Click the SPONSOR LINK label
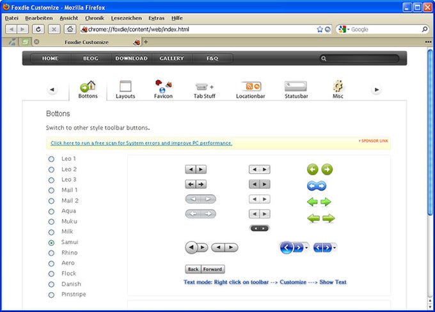This screenshot has width=435, height=312. click(374, 141)
